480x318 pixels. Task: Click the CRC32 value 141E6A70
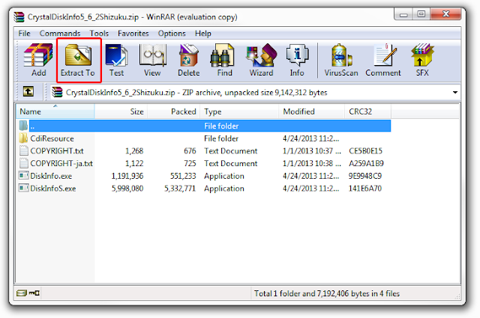(x=365, y=189)
